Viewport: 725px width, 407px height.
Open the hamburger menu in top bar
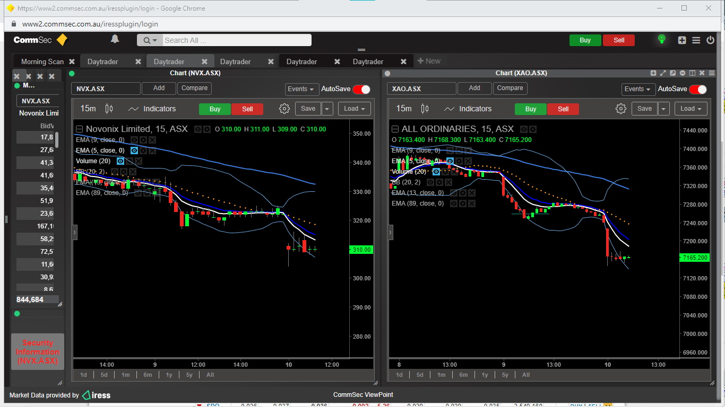pyautogui.click(x=696, y=40)
